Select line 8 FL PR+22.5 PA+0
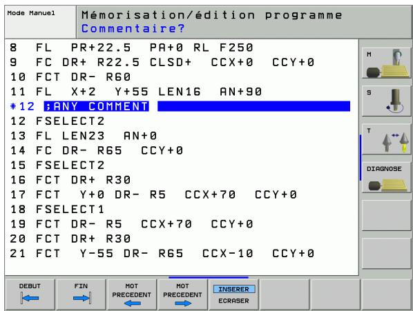 [x=131, y=48]
